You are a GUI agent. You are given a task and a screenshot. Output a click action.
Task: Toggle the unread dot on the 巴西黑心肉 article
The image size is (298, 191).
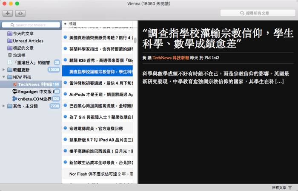pos(65,105)
